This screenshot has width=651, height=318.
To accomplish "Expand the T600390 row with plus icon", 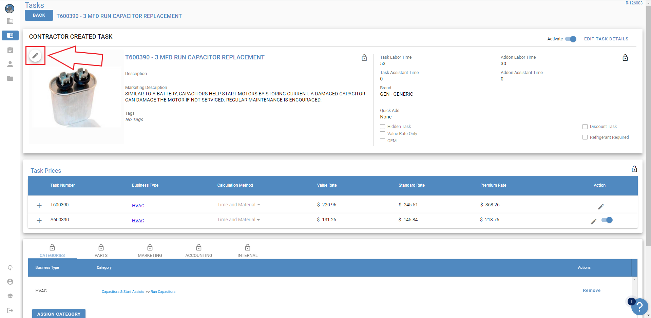I will point(39,206).
